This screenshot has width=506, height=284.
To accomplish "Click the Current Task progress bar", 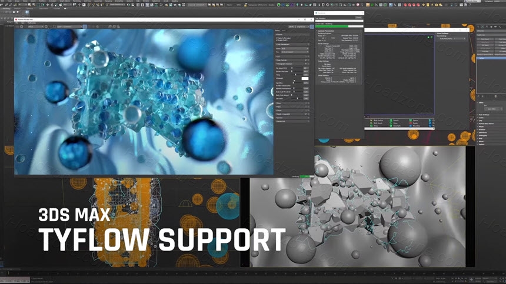I will click(339, 26).
